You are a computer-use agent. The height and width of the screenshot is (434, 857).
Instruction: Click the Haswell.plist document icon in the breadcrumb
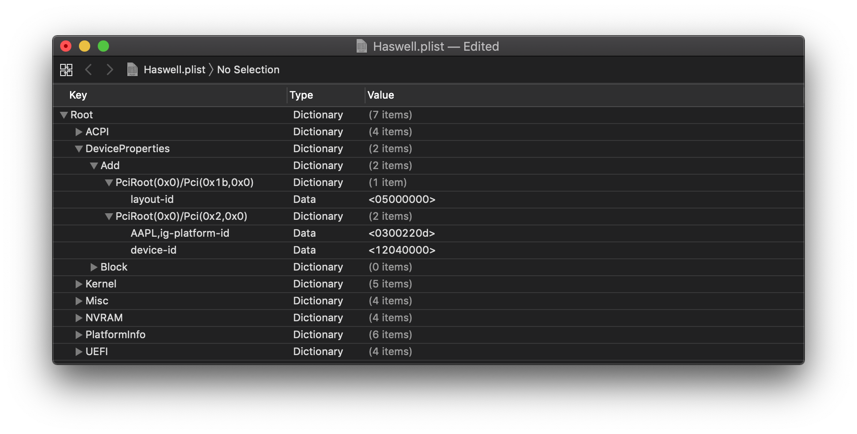[x=132, y=70]
